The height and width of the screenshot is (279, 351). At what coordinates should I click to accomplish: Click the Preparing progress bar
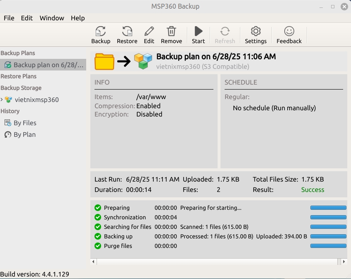[328, 208]
